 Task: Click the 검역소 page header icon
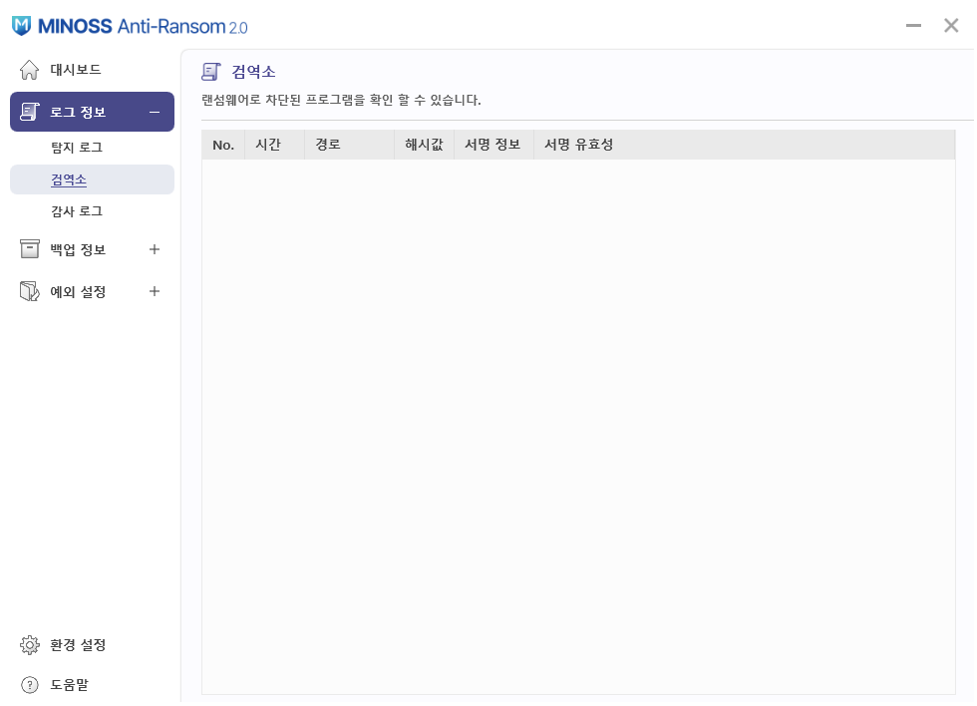point(211,72)
